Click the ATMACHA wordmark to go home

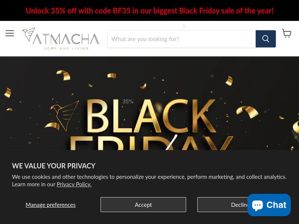66,39
